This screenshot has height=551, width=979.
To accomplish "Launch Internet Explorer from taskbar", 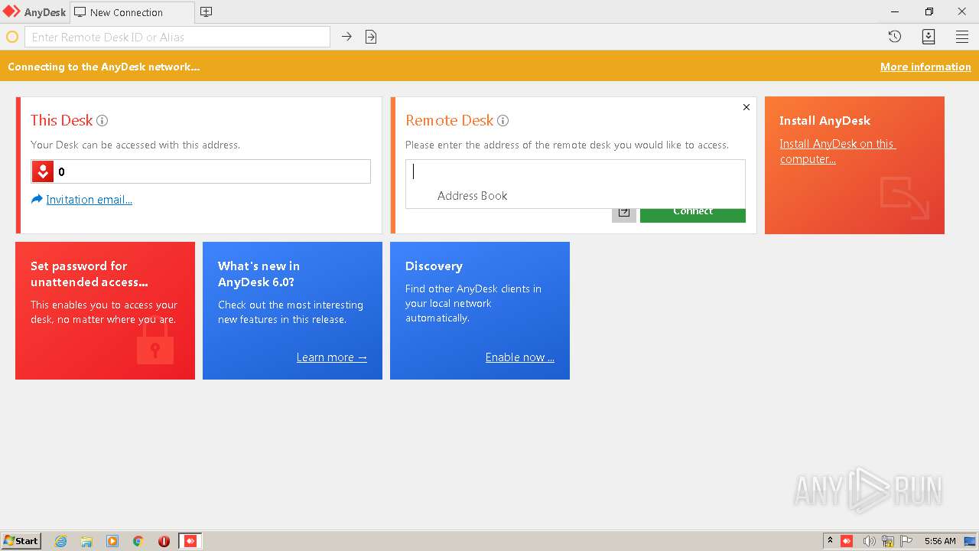I will coord(60,541).
